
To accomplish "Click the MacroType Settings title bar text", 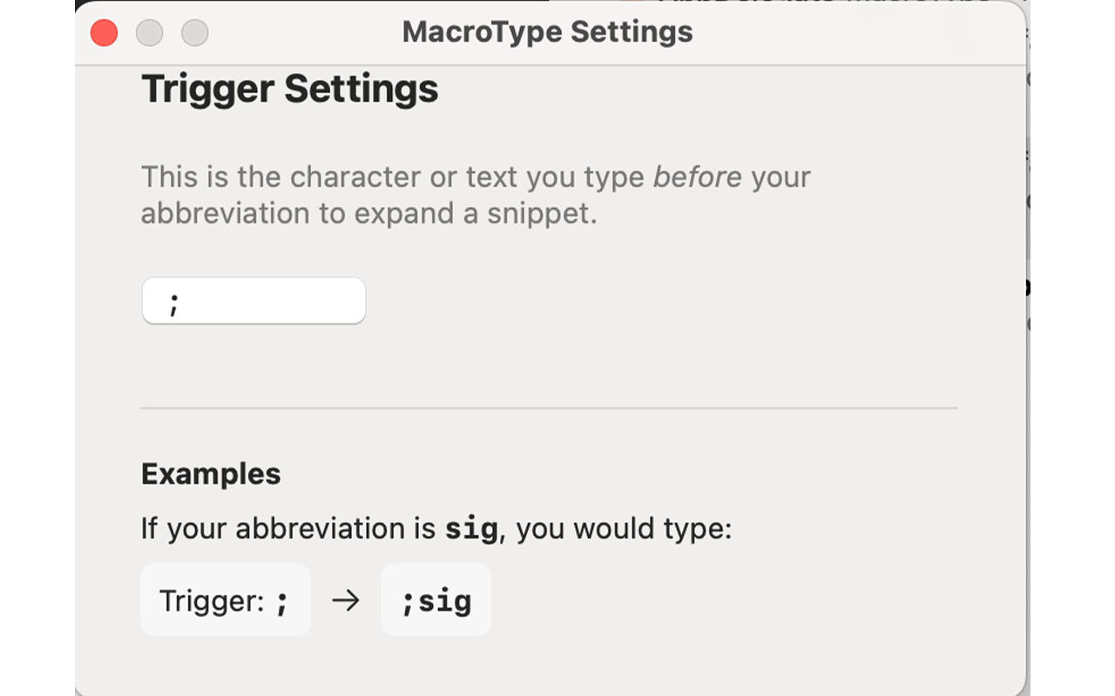I will click(x=547, y=31).
